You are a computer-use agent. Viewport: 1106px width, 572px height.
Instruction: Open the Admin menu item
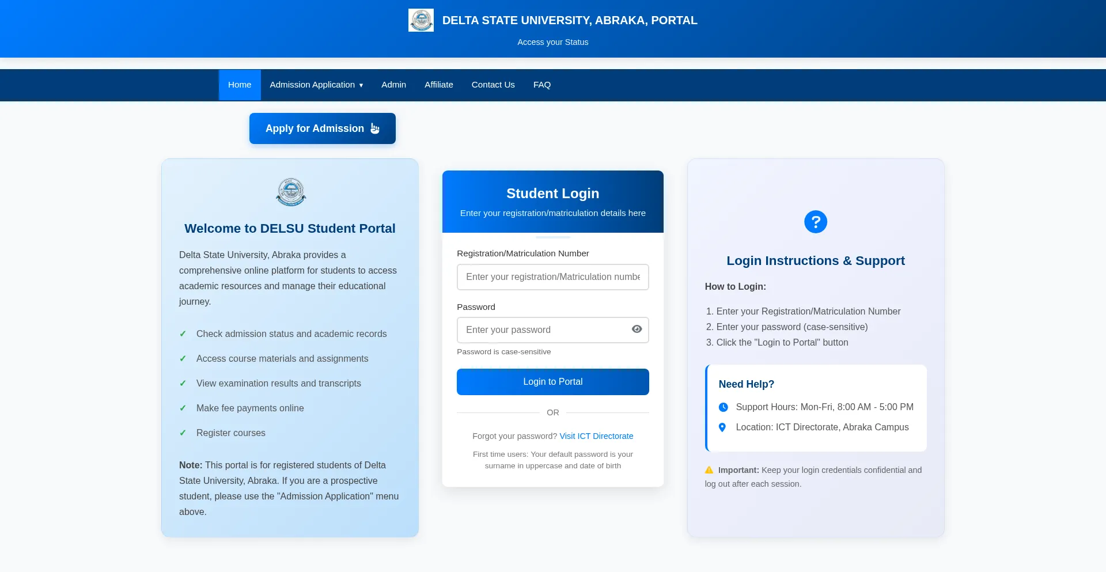click(393, 85)
